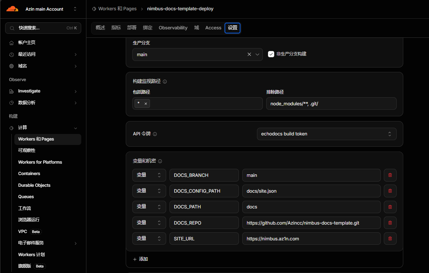
Task: Show info for 变量和机密
Action: pos(160,161)
